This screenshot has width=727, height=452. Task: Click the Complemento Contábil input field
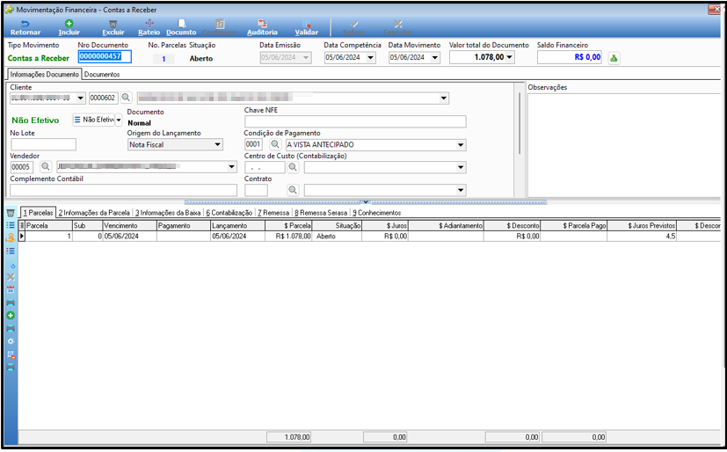pyautogui.click(x=123, y=190)
